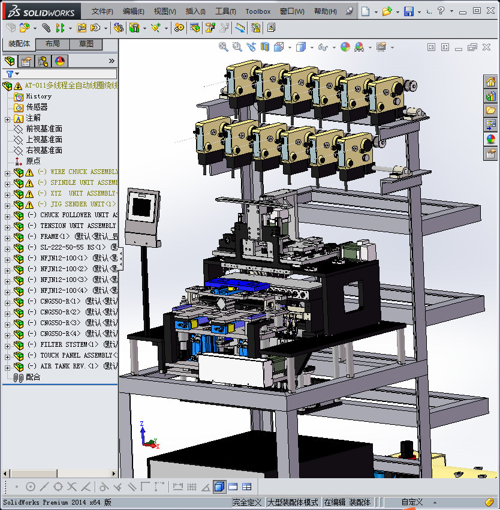The width and height of the screenshot is (500, 510).
Task: Open the 工具(T) menu
Action: tap(225, 11)
